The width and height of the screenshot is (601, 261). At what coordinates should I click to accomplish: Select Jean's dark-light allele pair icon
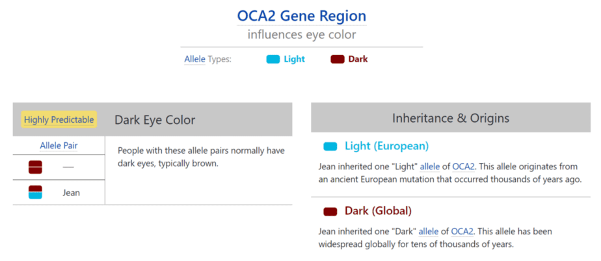(35, 192)
